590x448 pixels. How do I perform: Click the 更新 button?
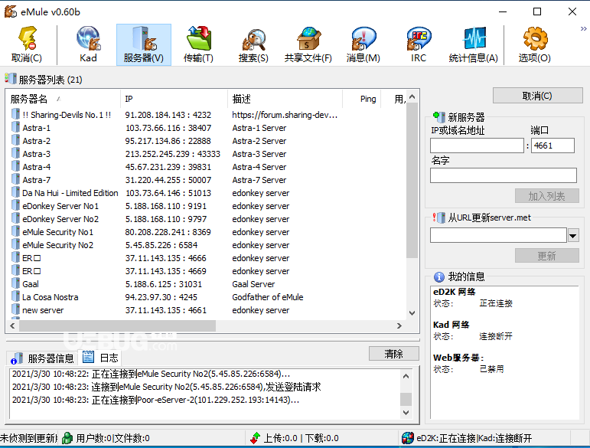tap(546, 256)
